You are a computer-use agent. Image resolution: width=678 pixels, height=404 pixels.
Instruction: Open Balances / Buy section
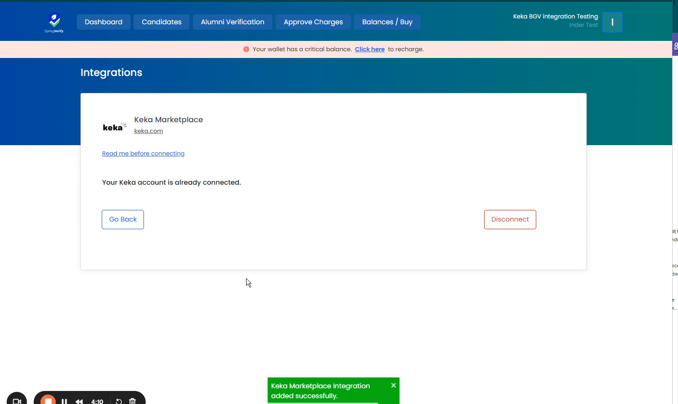387,22
